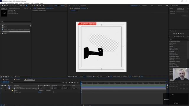
Task: Expand the Blur & Sharpen effects category
Action: pos(170,48)
